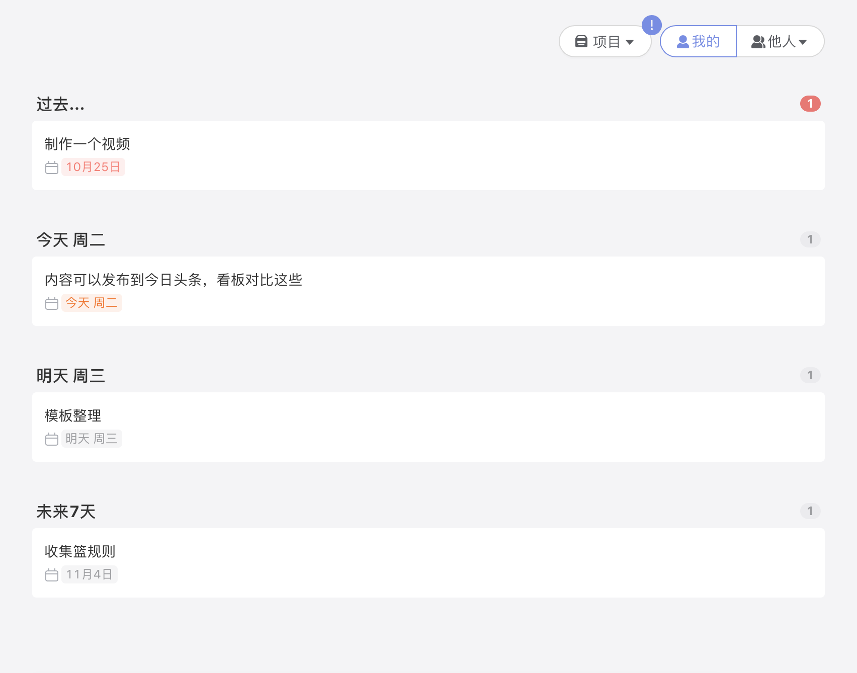The width and height of the screenshot is (857, 673).
Task: Open the task 制作一个视频
Action: 87,144
